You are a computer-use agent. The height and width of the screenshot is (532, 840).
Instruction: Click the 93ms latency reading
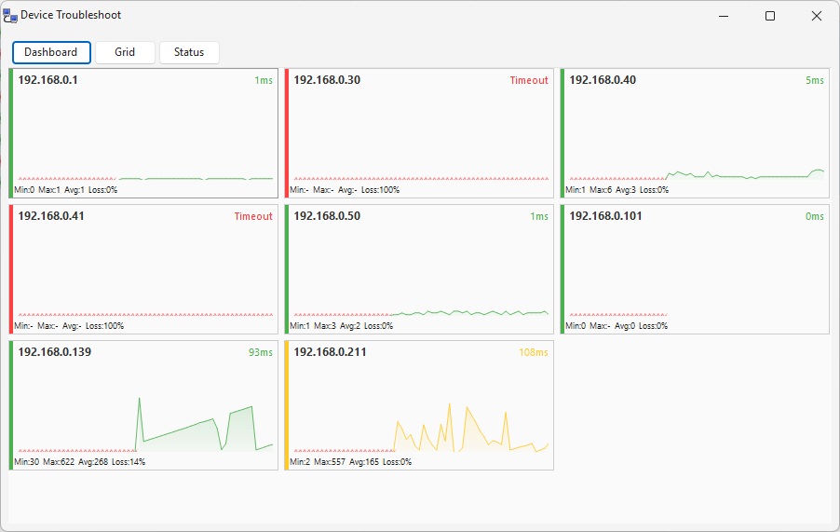[261, 352]
